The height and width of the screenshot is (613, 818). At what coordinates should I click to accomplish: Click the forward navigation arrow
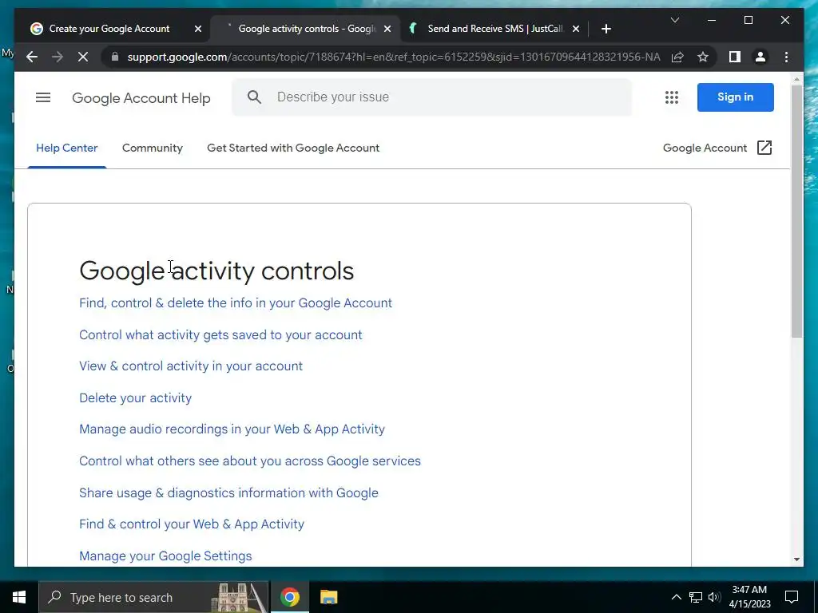[x=58, y=57]
